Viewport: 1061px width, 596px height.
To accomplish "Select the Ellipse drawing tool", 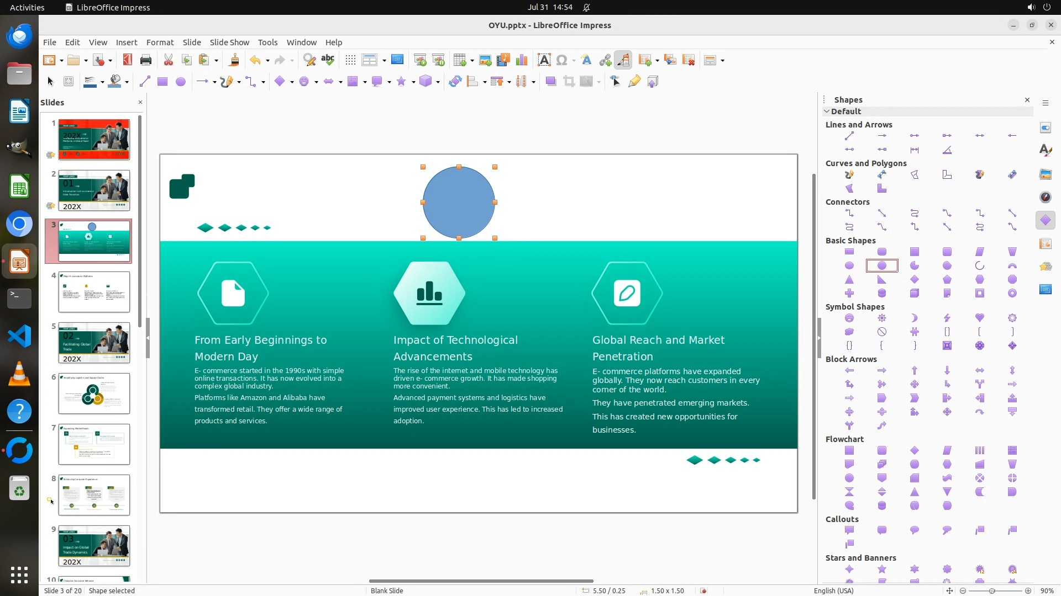I will point(181,82).
